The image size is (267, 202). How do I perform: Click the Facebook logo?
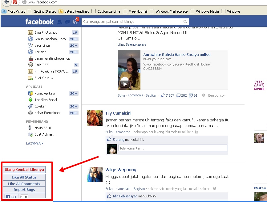tap(39, 22)
